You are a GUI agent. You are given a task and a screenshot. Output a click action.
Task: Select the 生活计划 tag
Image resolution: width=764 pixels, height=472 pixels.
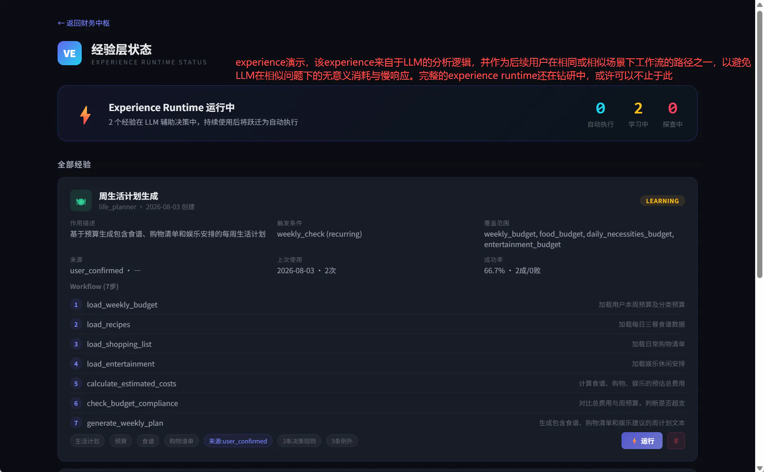tap(87, 441)
